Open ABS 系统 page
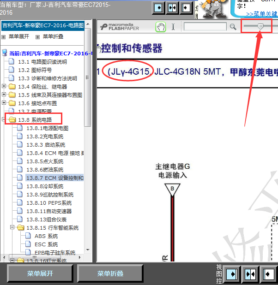Viewport: 278px width, 285px height. coord(46,236)
